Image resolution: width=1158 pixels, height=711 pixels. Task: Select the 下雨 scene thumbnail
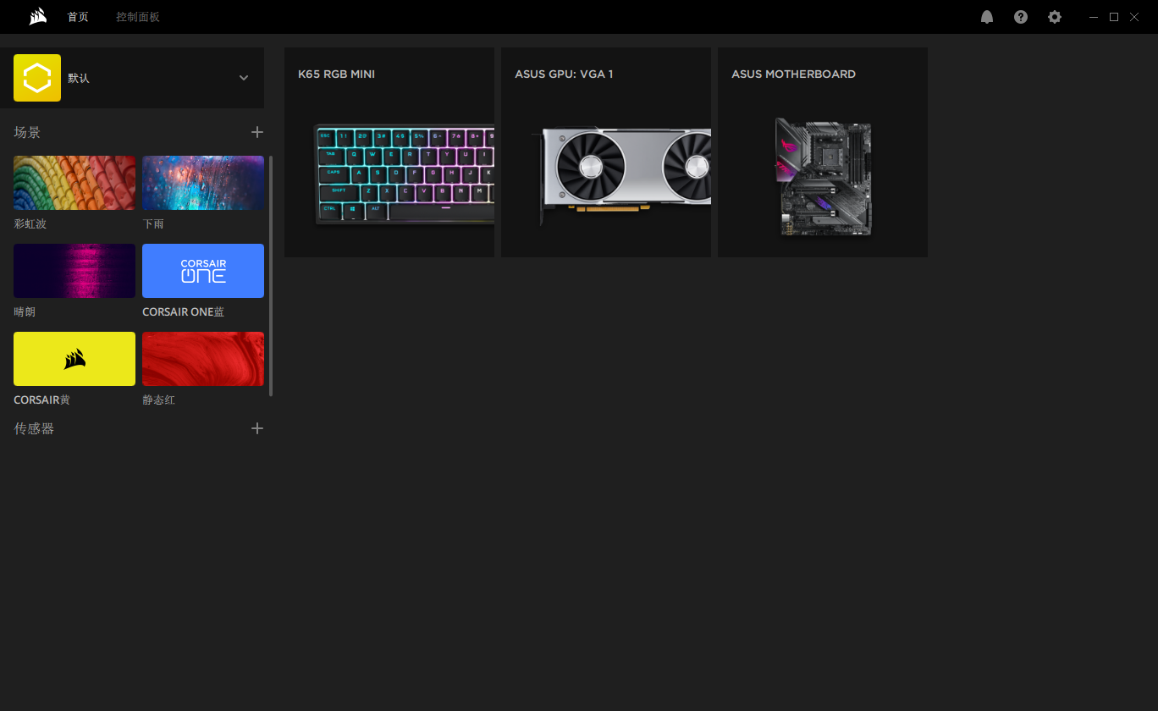pos(203,183)
